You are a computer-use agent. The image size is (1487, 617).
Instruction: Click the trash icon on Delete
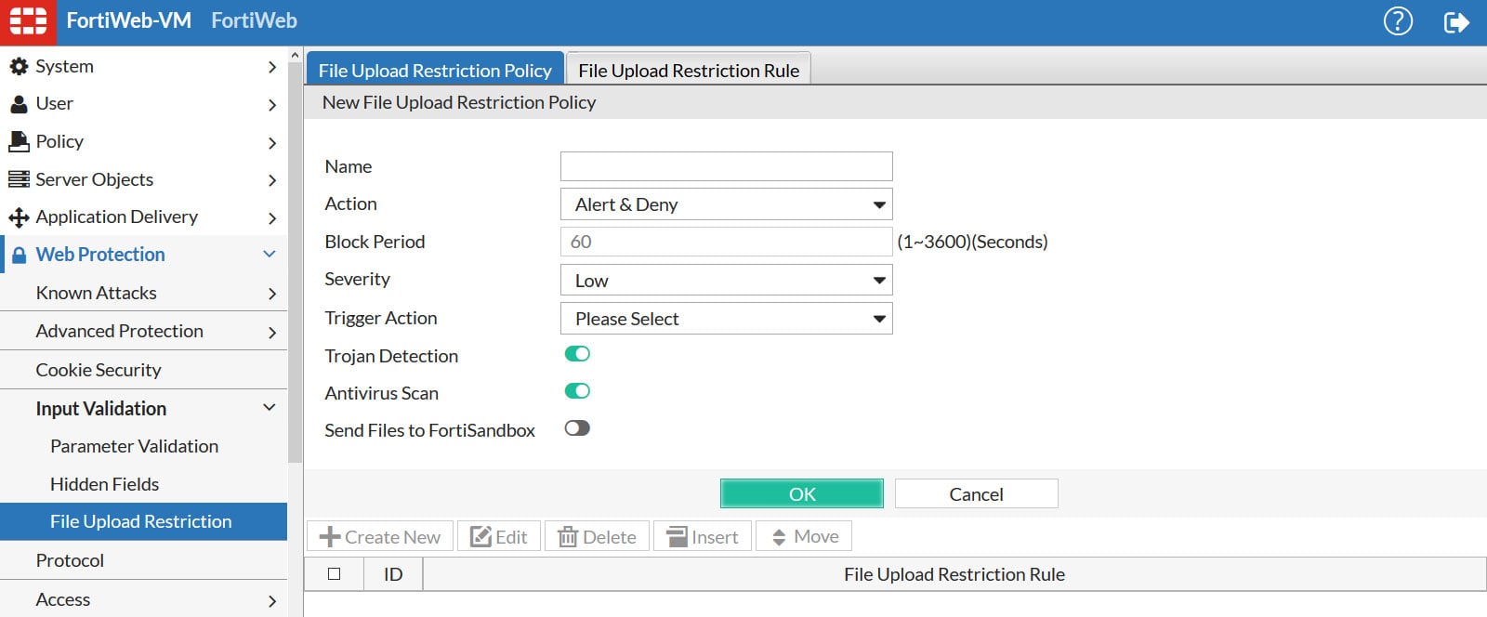point(568,537)
